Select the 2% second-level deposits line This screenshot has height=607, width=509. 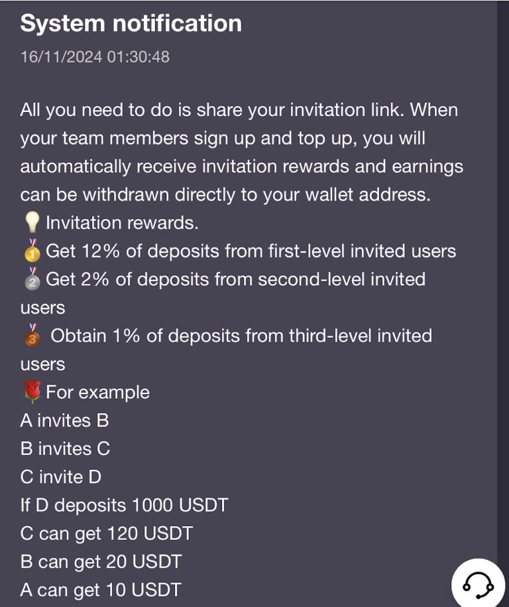(x=235, y=279)
